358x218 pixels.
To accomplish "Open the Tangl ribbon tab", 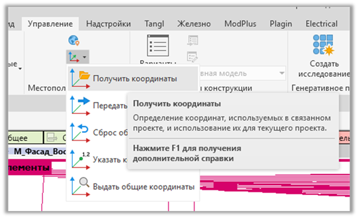I will tap(154, 24).
